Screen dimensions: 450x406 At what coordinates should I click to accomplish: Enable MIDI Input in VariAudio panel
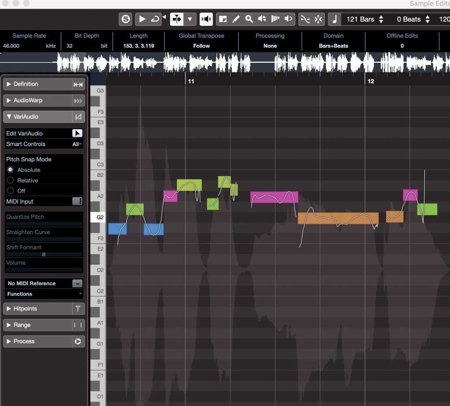78,201
